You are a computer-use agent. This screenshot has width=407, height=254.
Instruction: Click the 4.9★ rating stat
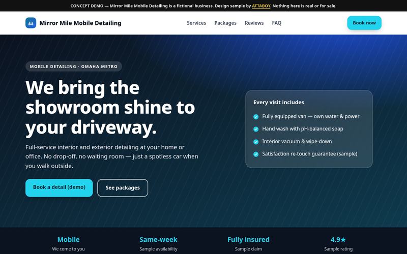tap(338, 239)
